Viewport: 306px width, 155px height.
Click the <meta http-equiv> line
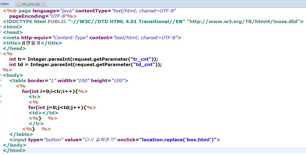[x=92, y=38]
